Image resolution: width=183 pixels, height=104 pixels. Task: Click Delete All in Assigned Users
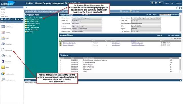[160, 35]
